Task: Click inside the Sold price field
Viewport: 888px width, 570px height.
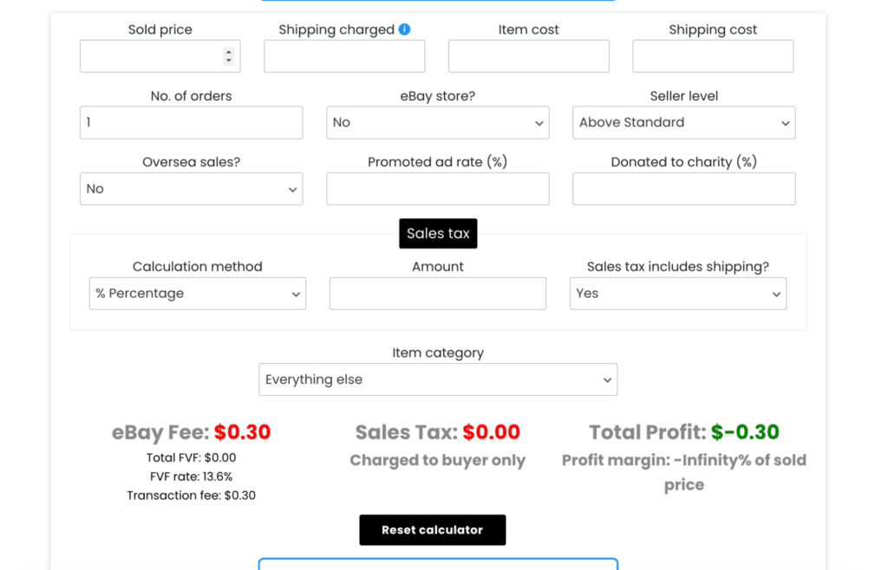Action: coord(147,55)
